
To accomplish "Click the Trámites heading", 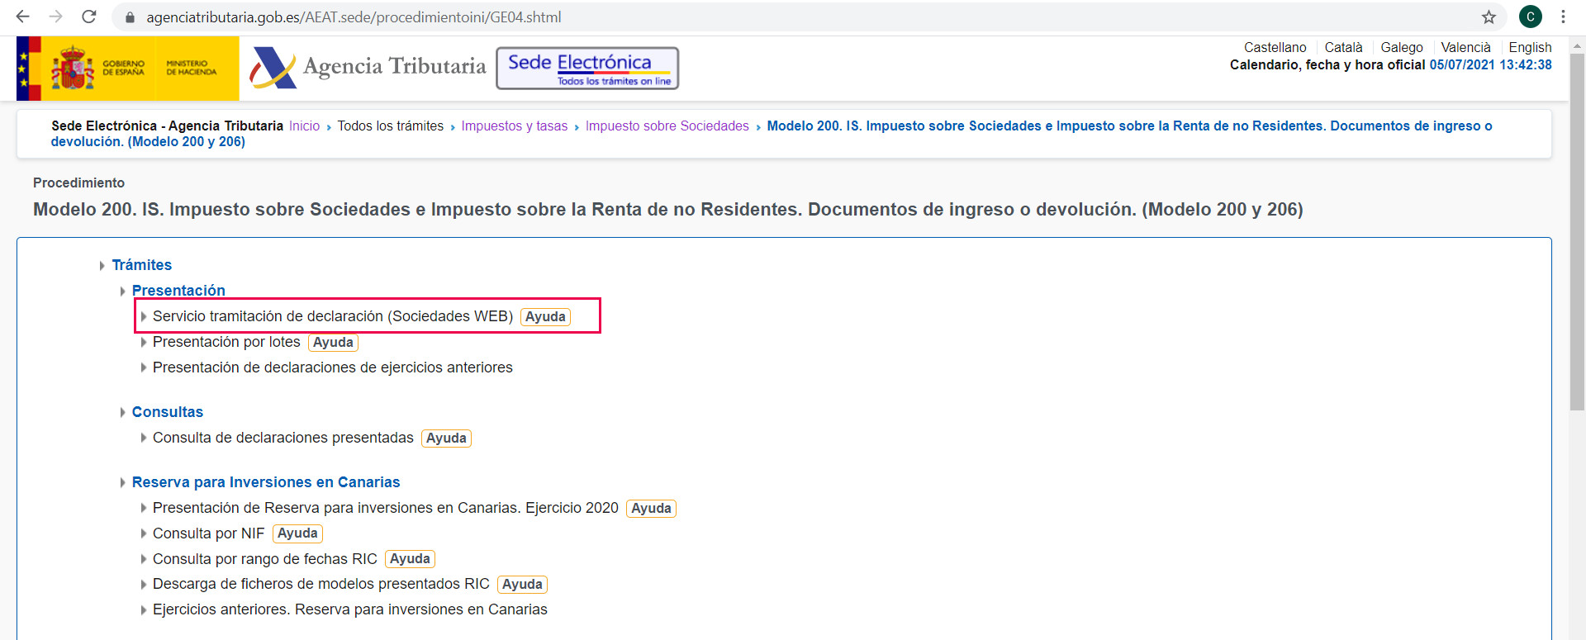I will coord(142,265).
